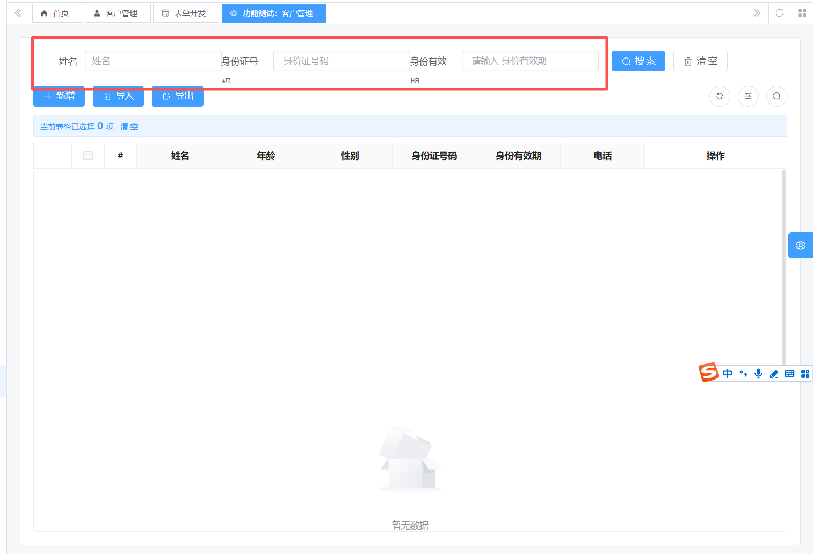813x554 pixels.
Task: Click the 清空 link in selection bar
Action: [x=129, y=126]
